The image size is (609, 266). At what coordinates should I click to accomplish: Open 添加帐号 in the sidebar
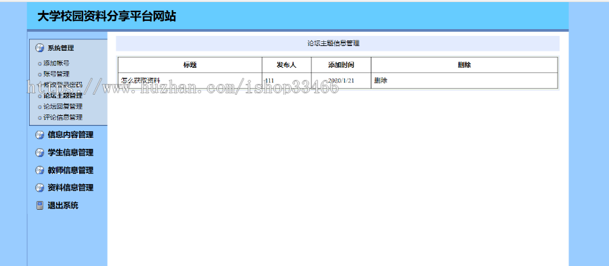coord(56,63)
